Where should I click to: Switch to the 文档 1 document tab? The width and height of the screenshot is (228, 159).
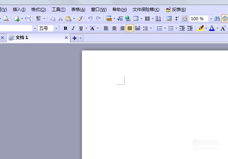[x=38, y=38]
